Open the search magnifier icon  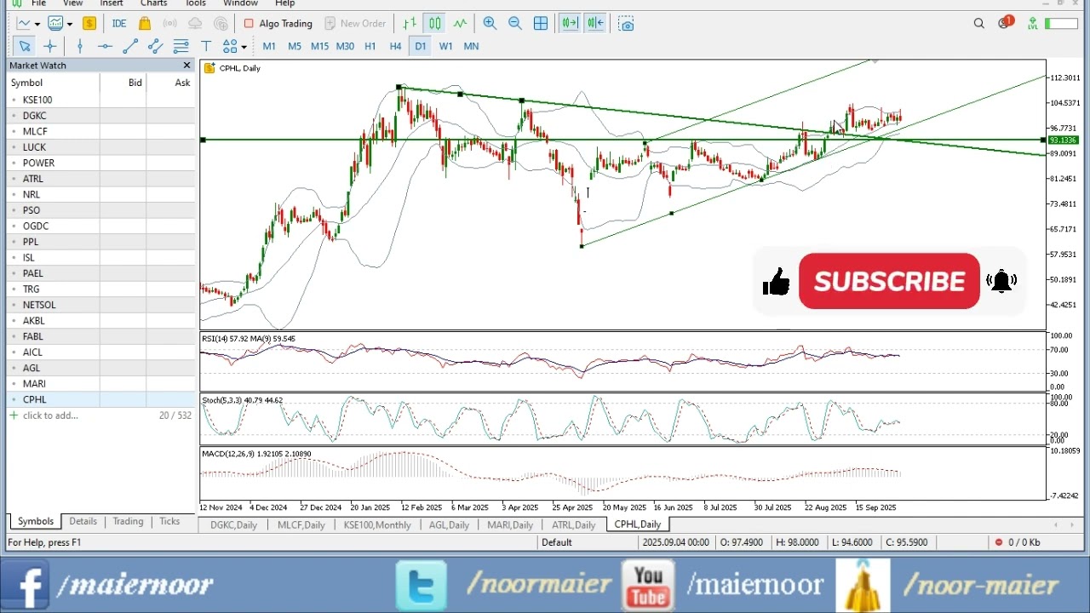(x=979, y=24)
